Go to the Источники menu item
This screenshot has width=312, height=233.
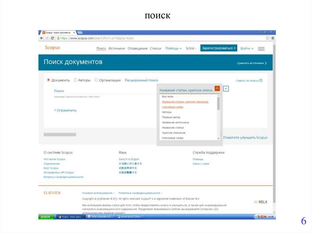tap(117, 49)
